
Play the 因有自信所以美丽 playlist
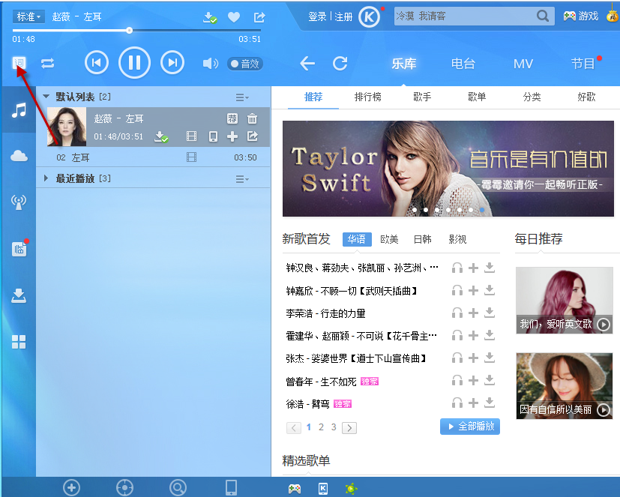tap(604, 410)
